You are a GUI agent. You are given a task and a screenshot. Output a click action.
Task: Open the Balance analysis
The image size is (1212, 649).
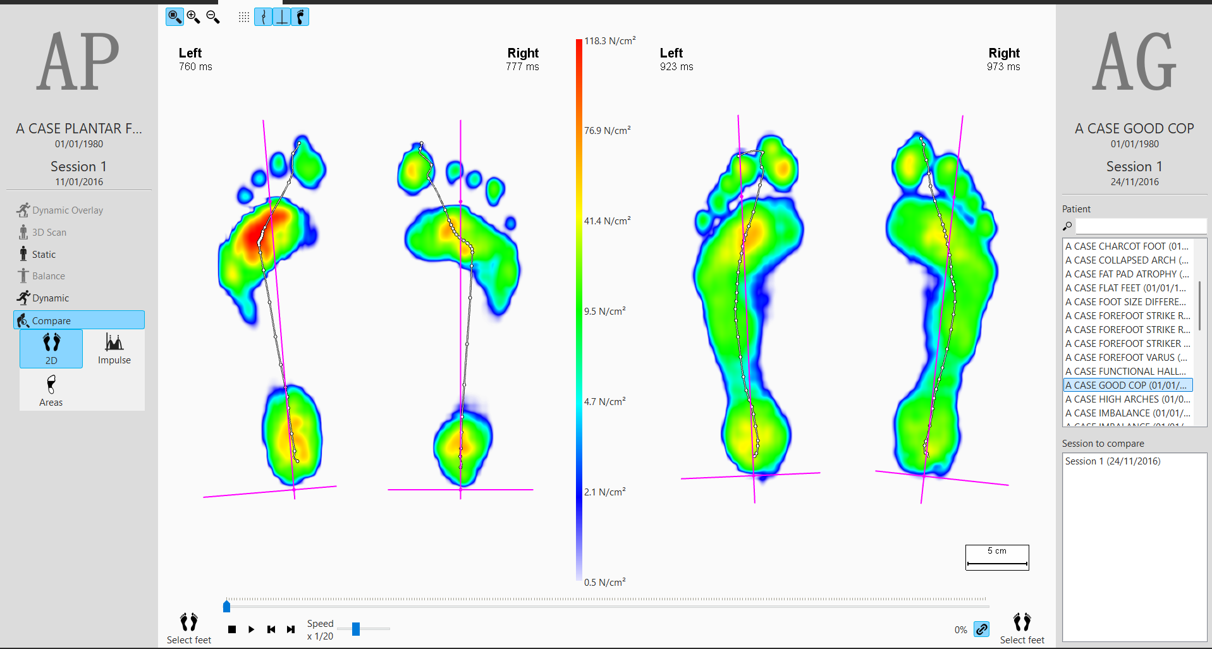click(41, 276)
